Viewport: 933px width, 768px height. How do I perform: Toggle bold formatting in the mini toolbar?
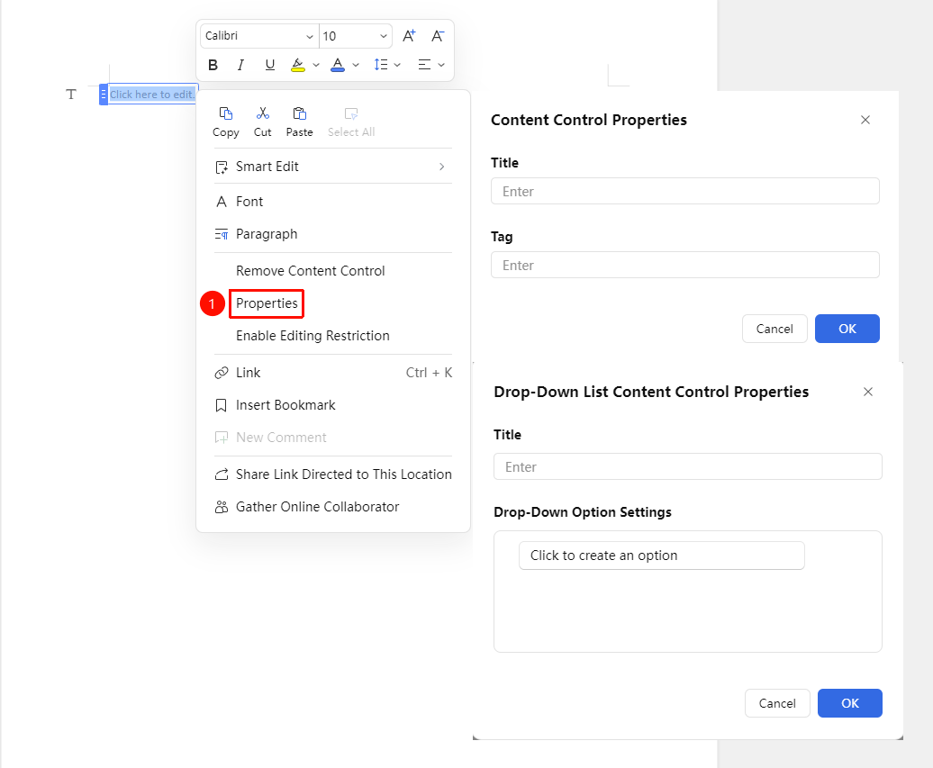coord(213,65)
